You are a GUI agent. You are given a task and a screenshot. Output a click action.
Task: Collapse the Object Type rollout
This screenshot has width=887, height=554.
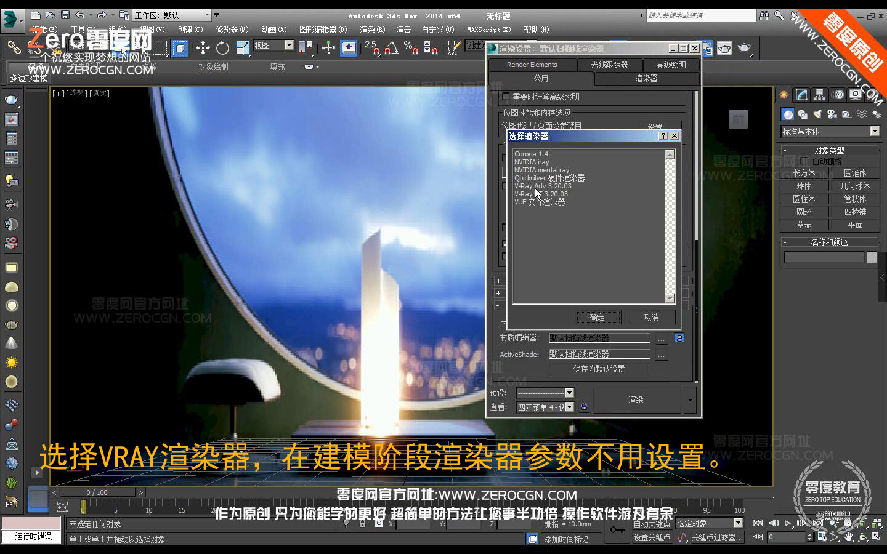click(x=829, y=150)
